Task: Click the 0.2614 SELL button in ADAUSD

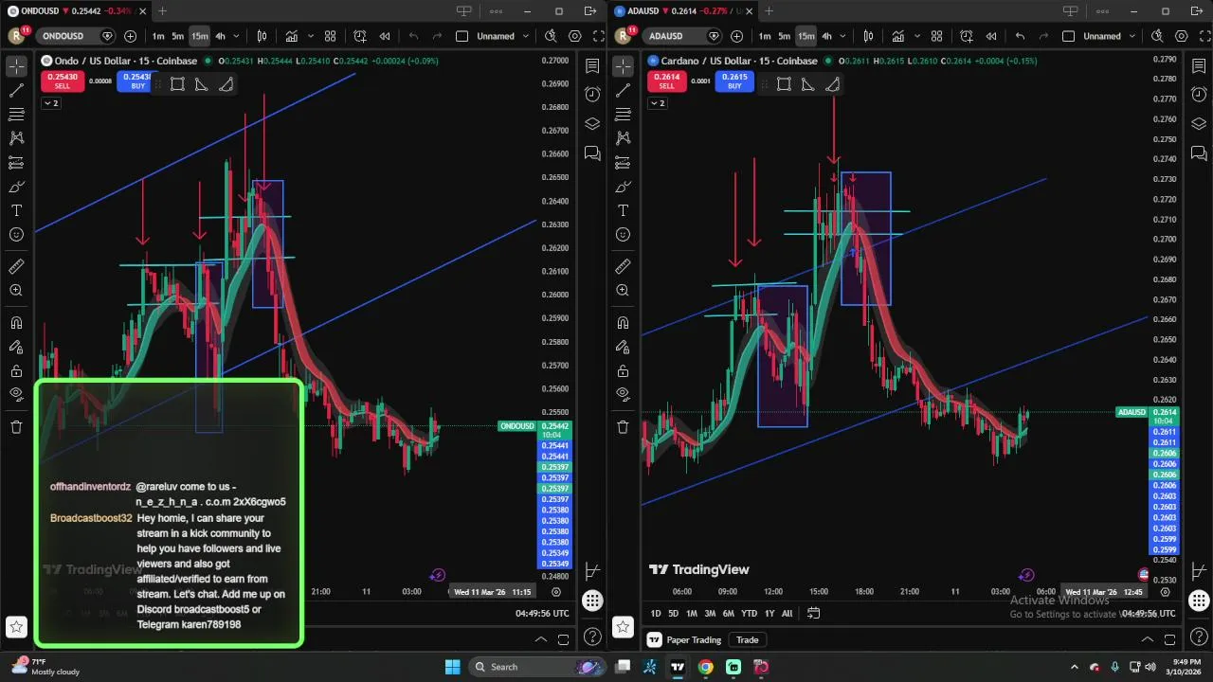Action: coord(667,81)
